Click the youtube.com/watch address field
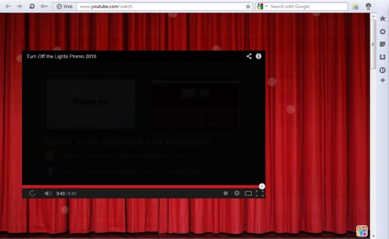Viewport: 389px width, 239px height. click(x=161, y=6)
